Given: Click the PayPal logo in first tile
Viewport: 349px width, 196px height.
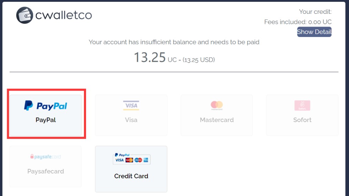Looking at the screenshot, I should click(x=45, y=105).
